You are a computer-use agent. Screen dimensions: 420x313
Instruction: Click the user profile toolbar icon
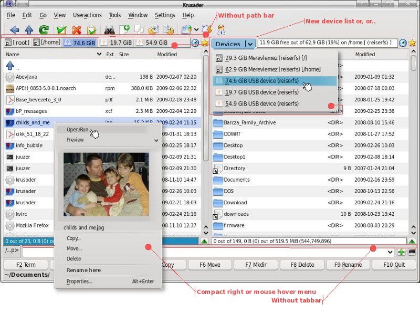(221, 30)
